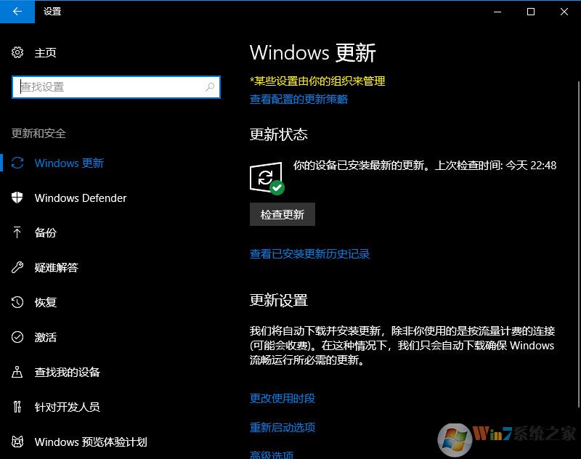Click the 主页 home gear icon
Image resolution: width=581 pixels, height=459 pixels.
click(17, 52)
